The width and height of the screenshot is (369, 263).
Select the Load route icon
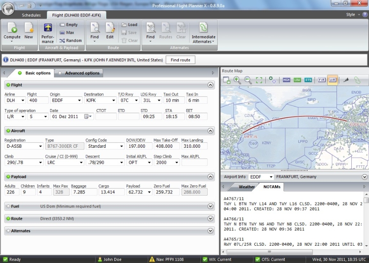point(130,25)
